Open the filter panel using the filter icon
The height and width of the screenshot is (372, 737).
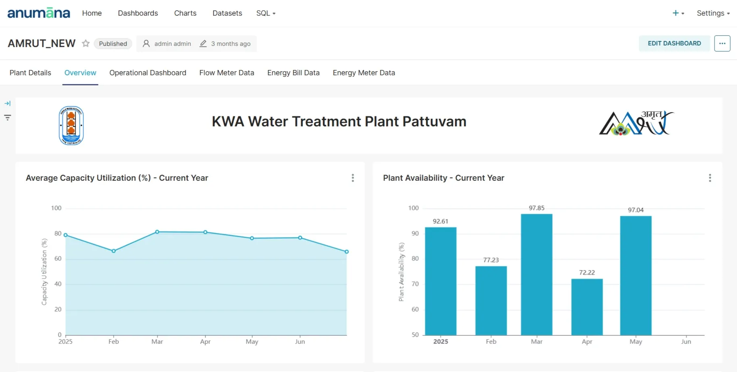pos(7,117)
